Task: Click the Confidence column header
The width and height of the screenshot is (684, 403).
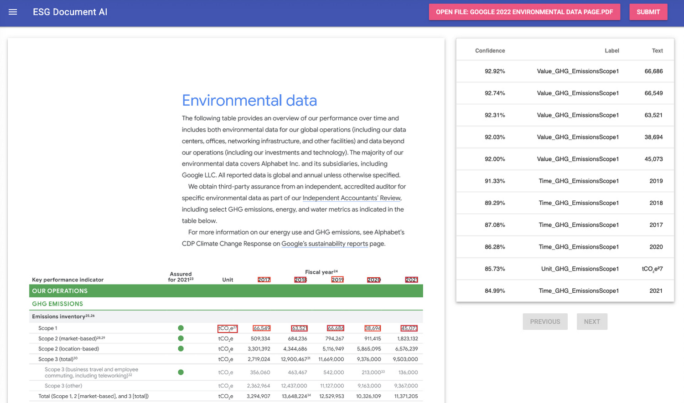Action: [x=490, y=51]
